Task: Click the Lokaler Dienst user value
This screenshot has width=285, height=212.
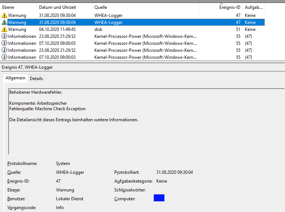Action: [x=70, y=199]
